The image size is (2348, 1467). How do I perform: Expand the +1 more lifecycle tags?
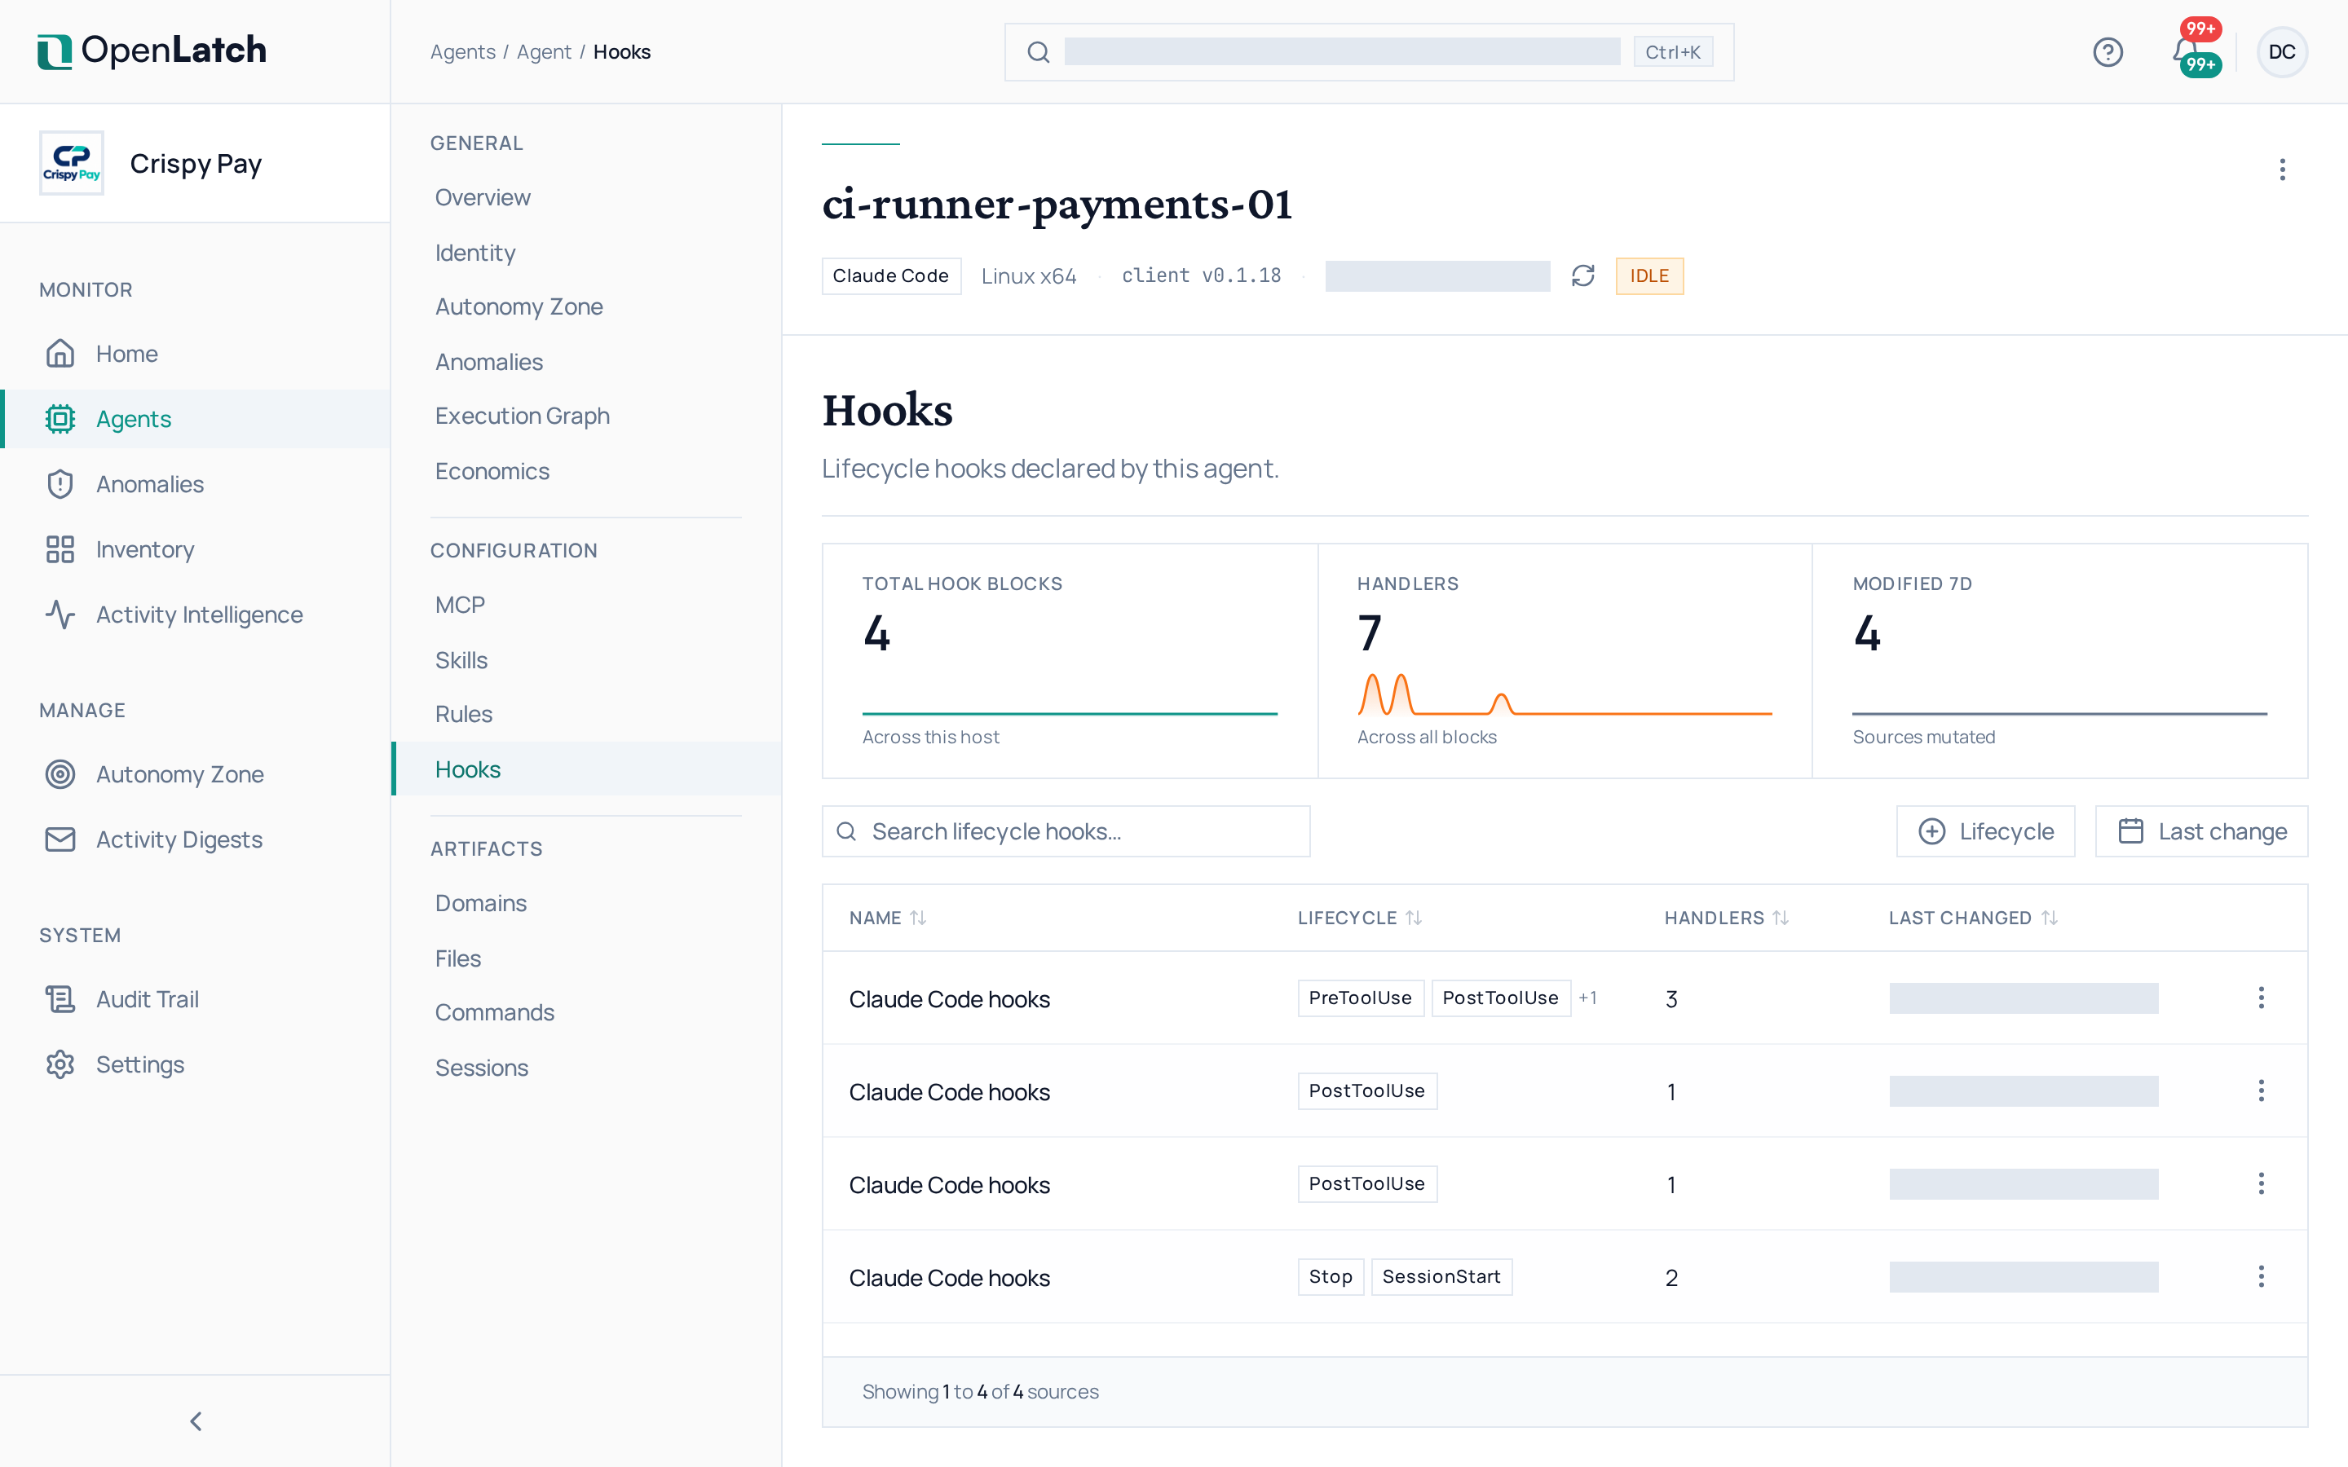(x=1587, y=998)
